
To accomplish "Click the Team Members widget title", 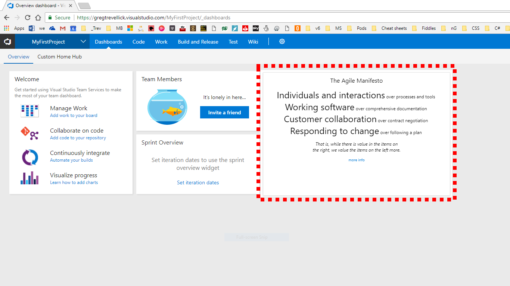I will point(162,79).
